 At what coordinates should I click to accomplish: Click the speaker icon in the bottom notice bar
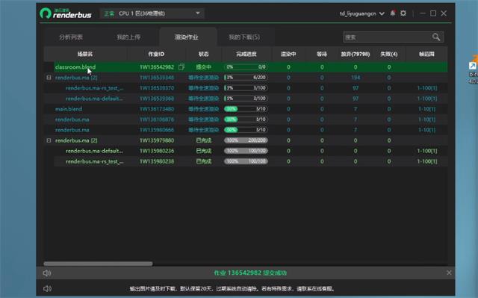47,288
